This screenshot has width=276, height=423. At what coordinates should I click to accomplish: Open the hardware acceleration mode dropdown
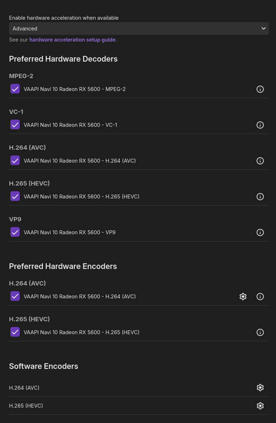tap(139, 29)
